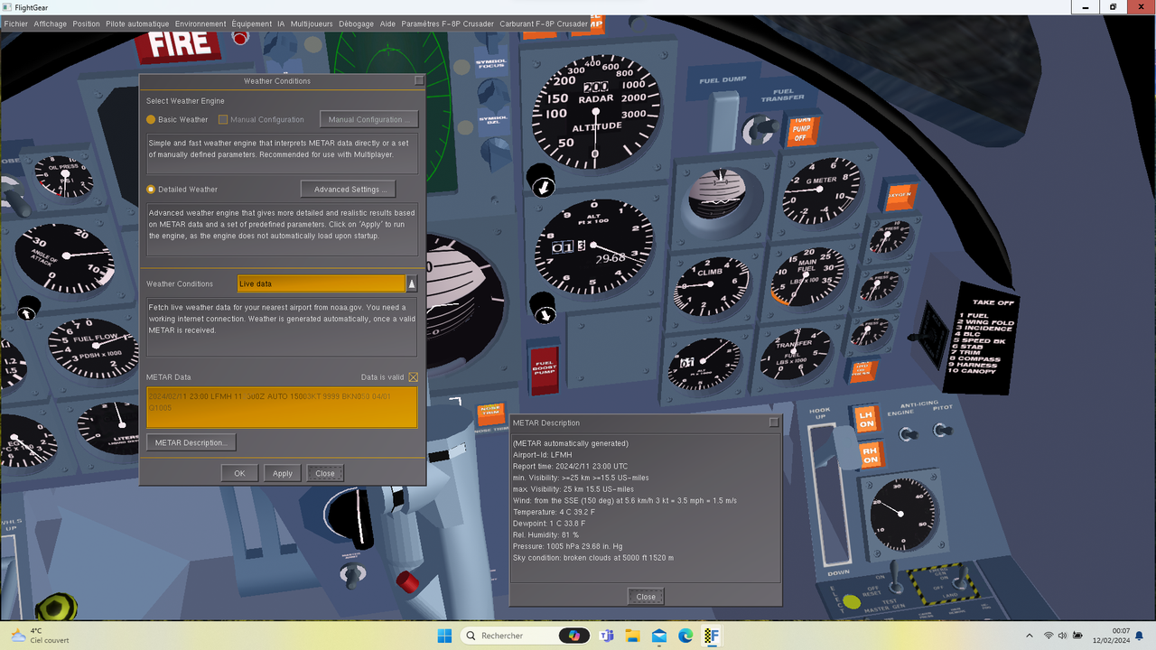Tick the Manual Configuration checkbox

(x=223, y=119)
